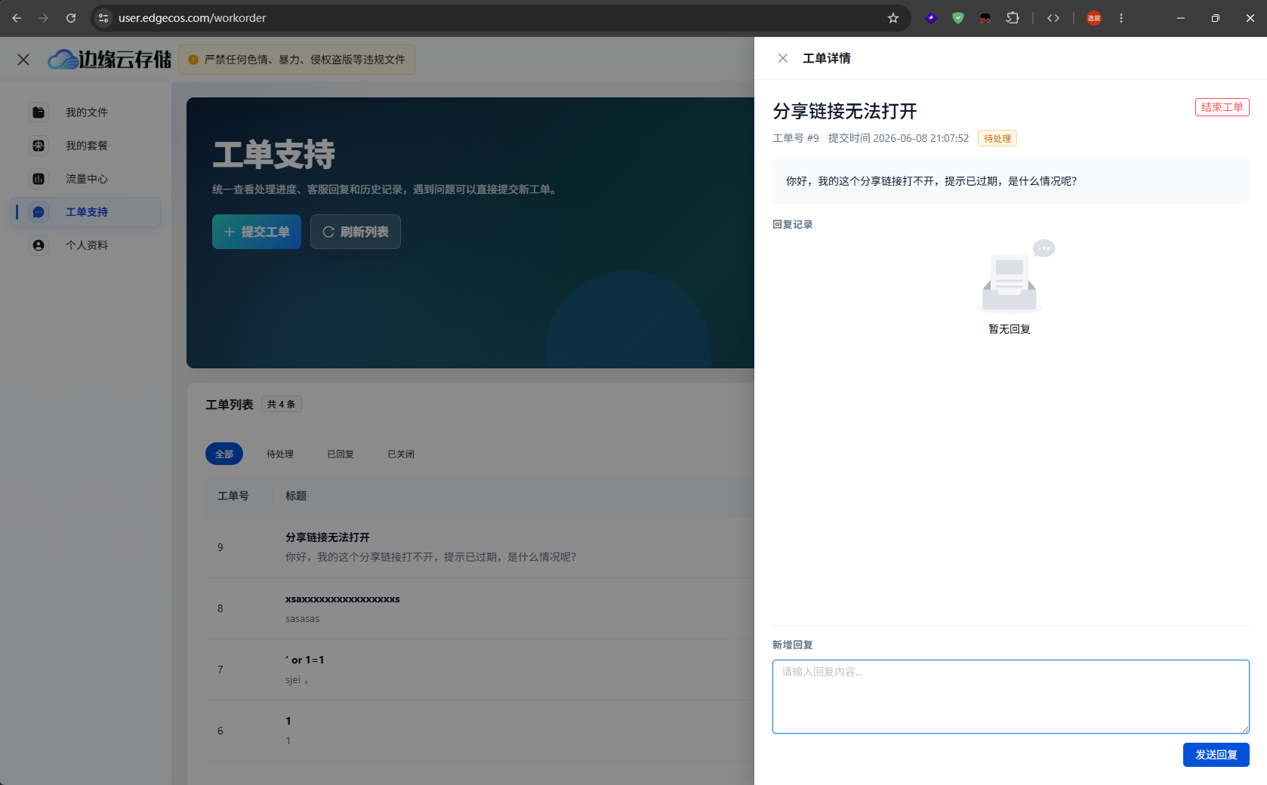The width and height of the screenshot is (1267, 785).
Task: Click 提交时间 2026-06-08 21:07:52 text
Action: (x=899, y=138)
